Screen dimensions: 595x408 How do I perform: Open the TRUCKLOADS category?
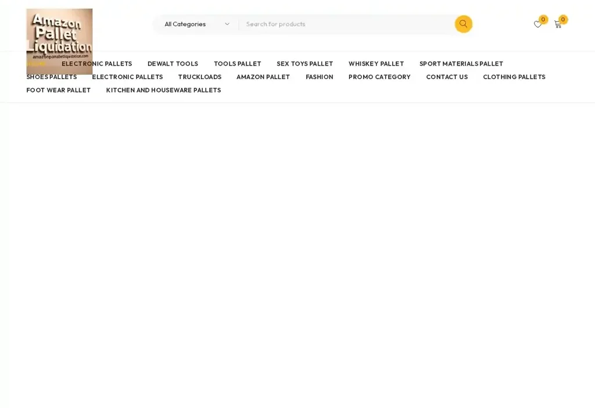(200, 77)
